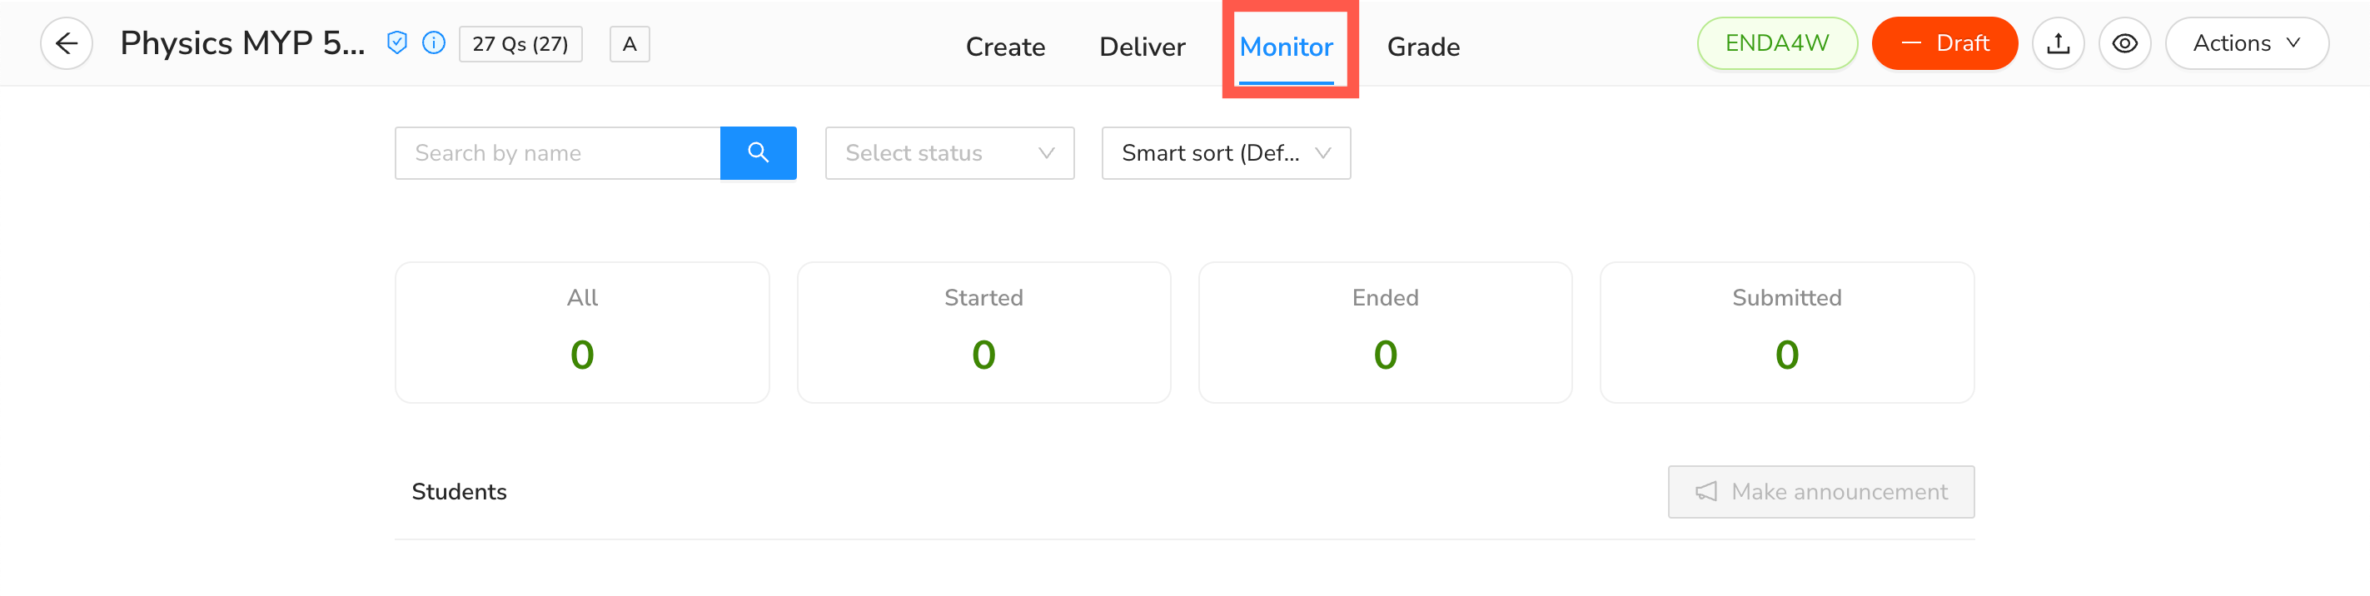Click the red Draft status button
The image size is (2370, 596).
(1944, 43)
